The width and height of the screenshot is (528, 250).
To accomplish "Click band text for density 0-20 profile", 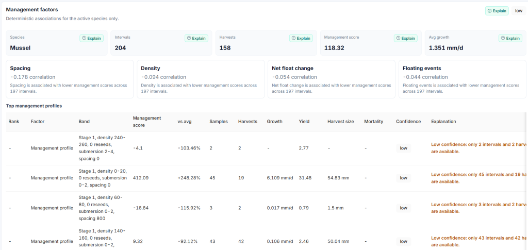I will 103,178.
